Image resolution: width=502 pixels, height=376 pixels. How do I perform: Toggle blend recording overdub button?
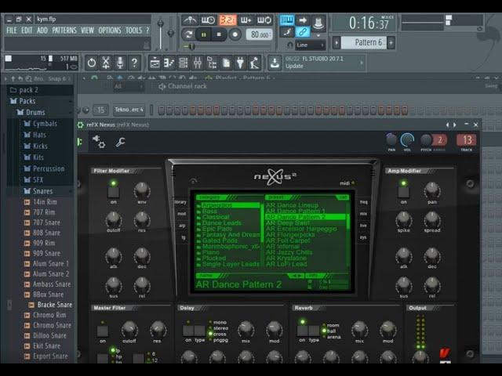pos(246,20)
